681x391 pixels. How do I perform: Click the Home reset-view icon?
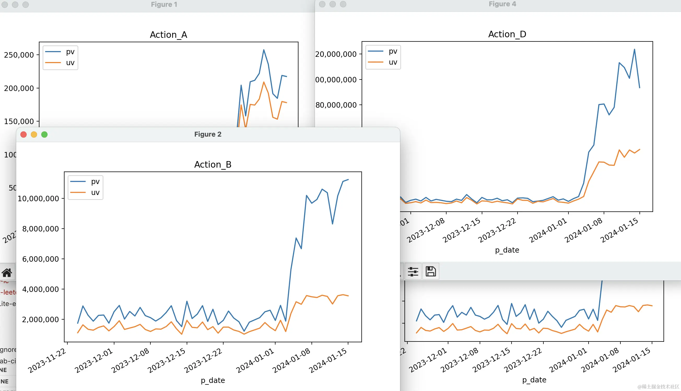click(x=7, y=273)
